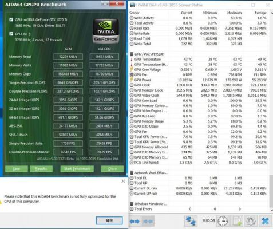Click circle icon beside PCIe Link Speed

tap(132, 163)
